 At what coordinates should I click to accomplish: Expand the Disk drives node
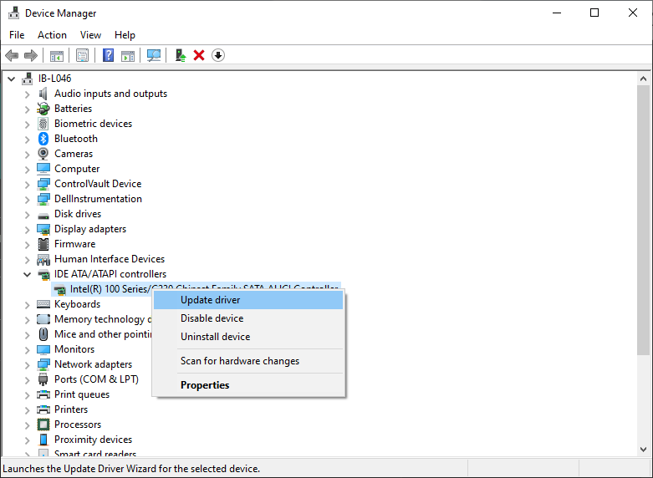pyautogui.click(x=28, y=215)
